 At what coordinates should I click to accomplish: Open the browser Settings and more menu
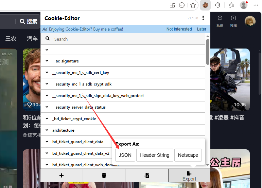click(x=256, y=5)
